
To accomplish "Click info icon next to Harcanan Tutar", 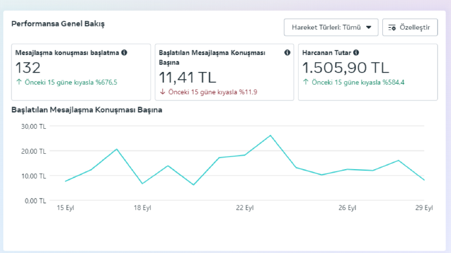I will point(356,53).
